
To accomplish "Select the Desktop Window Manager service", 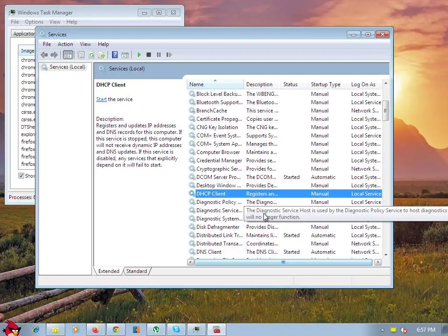I will tap(285, 185).
